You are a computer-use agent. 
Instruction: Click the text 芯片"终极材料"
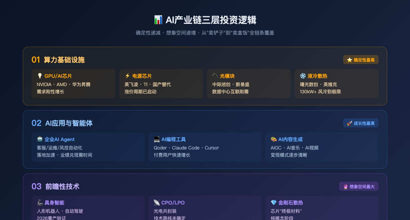click(x=286, y=211)
